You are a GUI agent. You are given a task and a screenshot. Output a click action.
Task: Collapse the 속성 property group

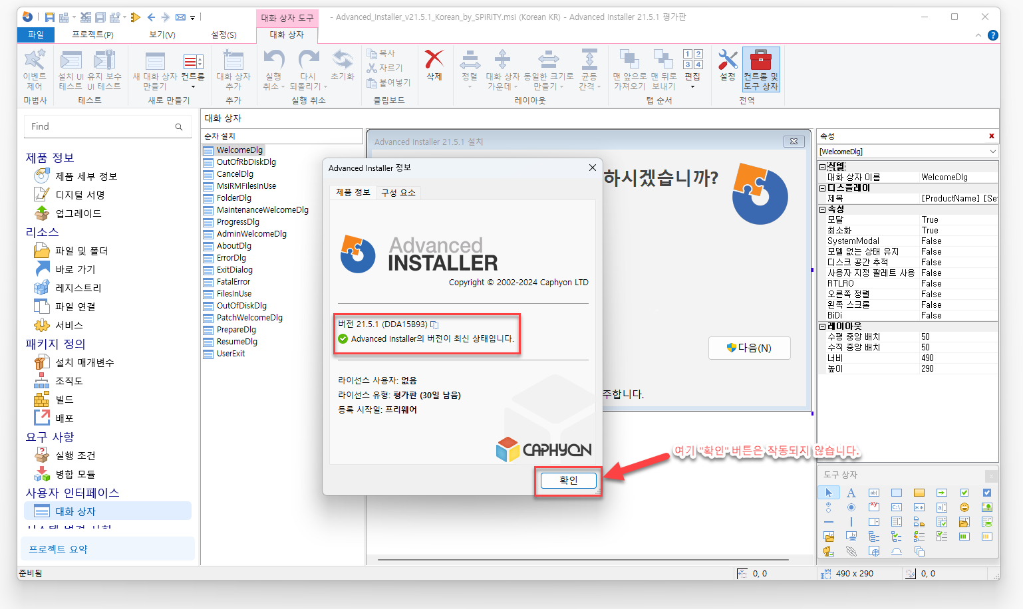point(823,209)
